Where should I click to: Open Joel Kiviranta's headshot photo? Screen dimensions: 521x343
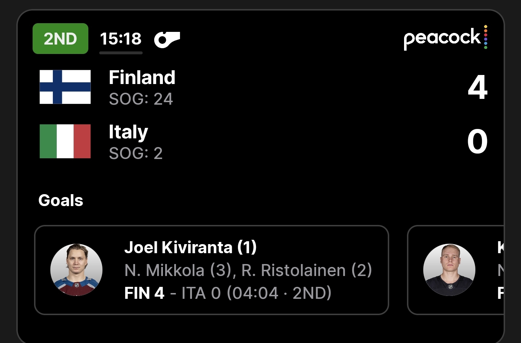76,270
